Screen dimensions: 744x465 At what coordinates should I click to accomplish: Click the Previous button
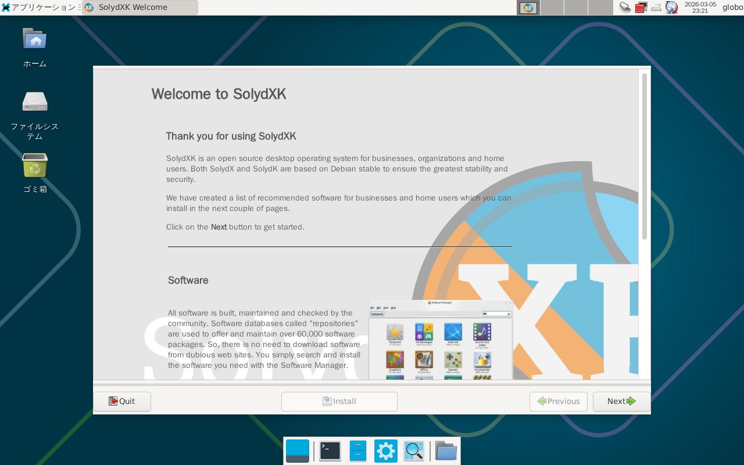[558, 401]
